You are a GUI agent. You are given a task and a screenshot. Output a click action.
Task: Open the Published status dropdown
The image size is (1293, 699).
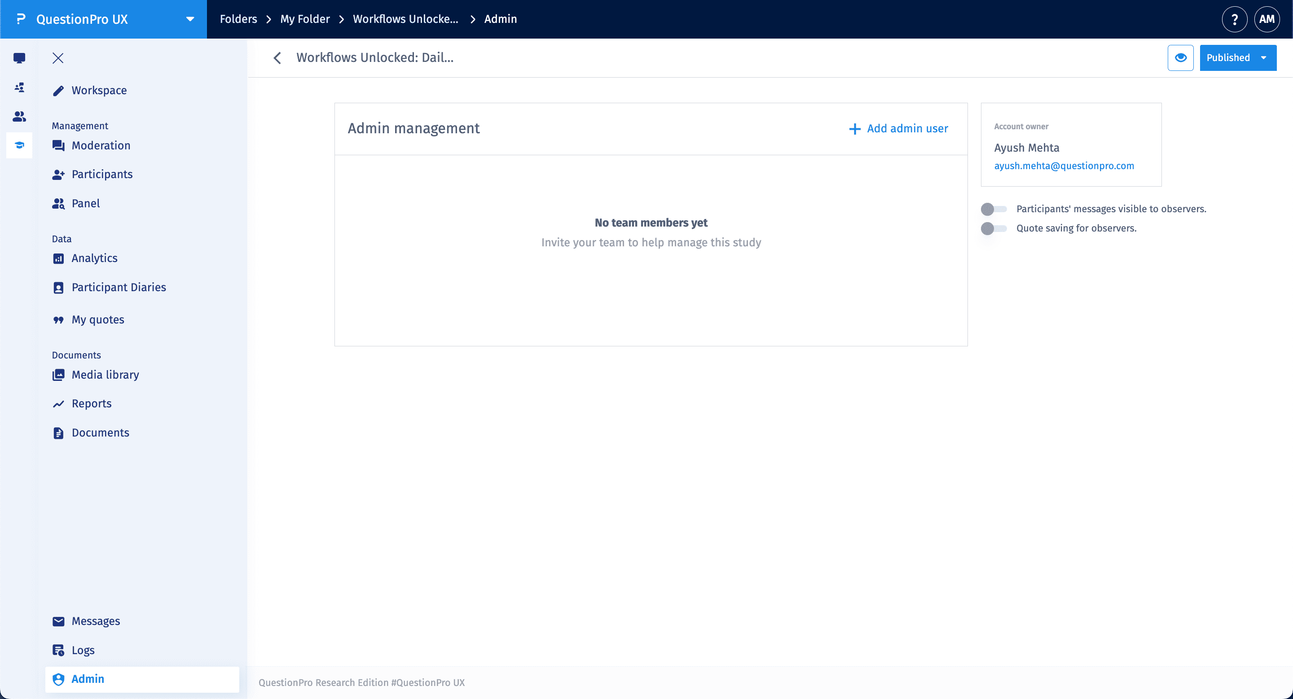[x=1238, y=58]
